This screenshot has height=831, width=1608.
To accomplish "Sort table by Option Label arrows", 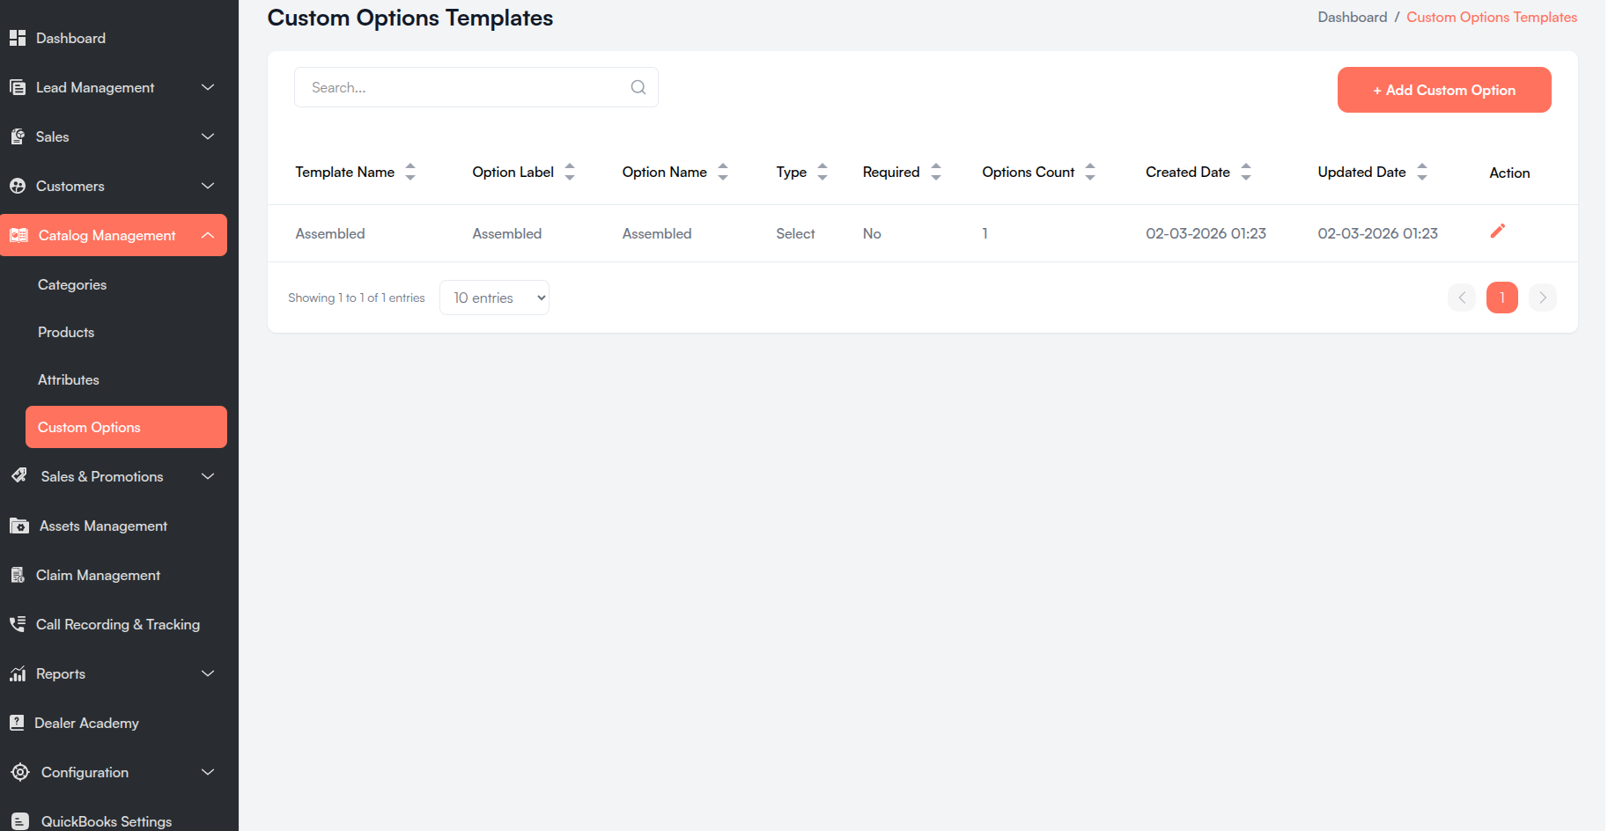I will point(570,172).
